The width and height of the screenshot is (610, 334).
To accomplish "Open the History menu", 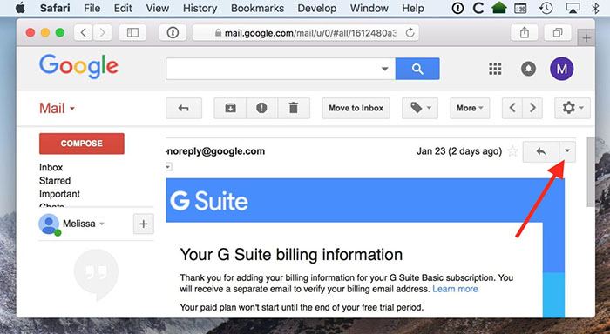I will click(x=200, y=8).
